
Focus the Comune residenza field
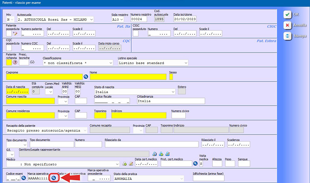30,115
